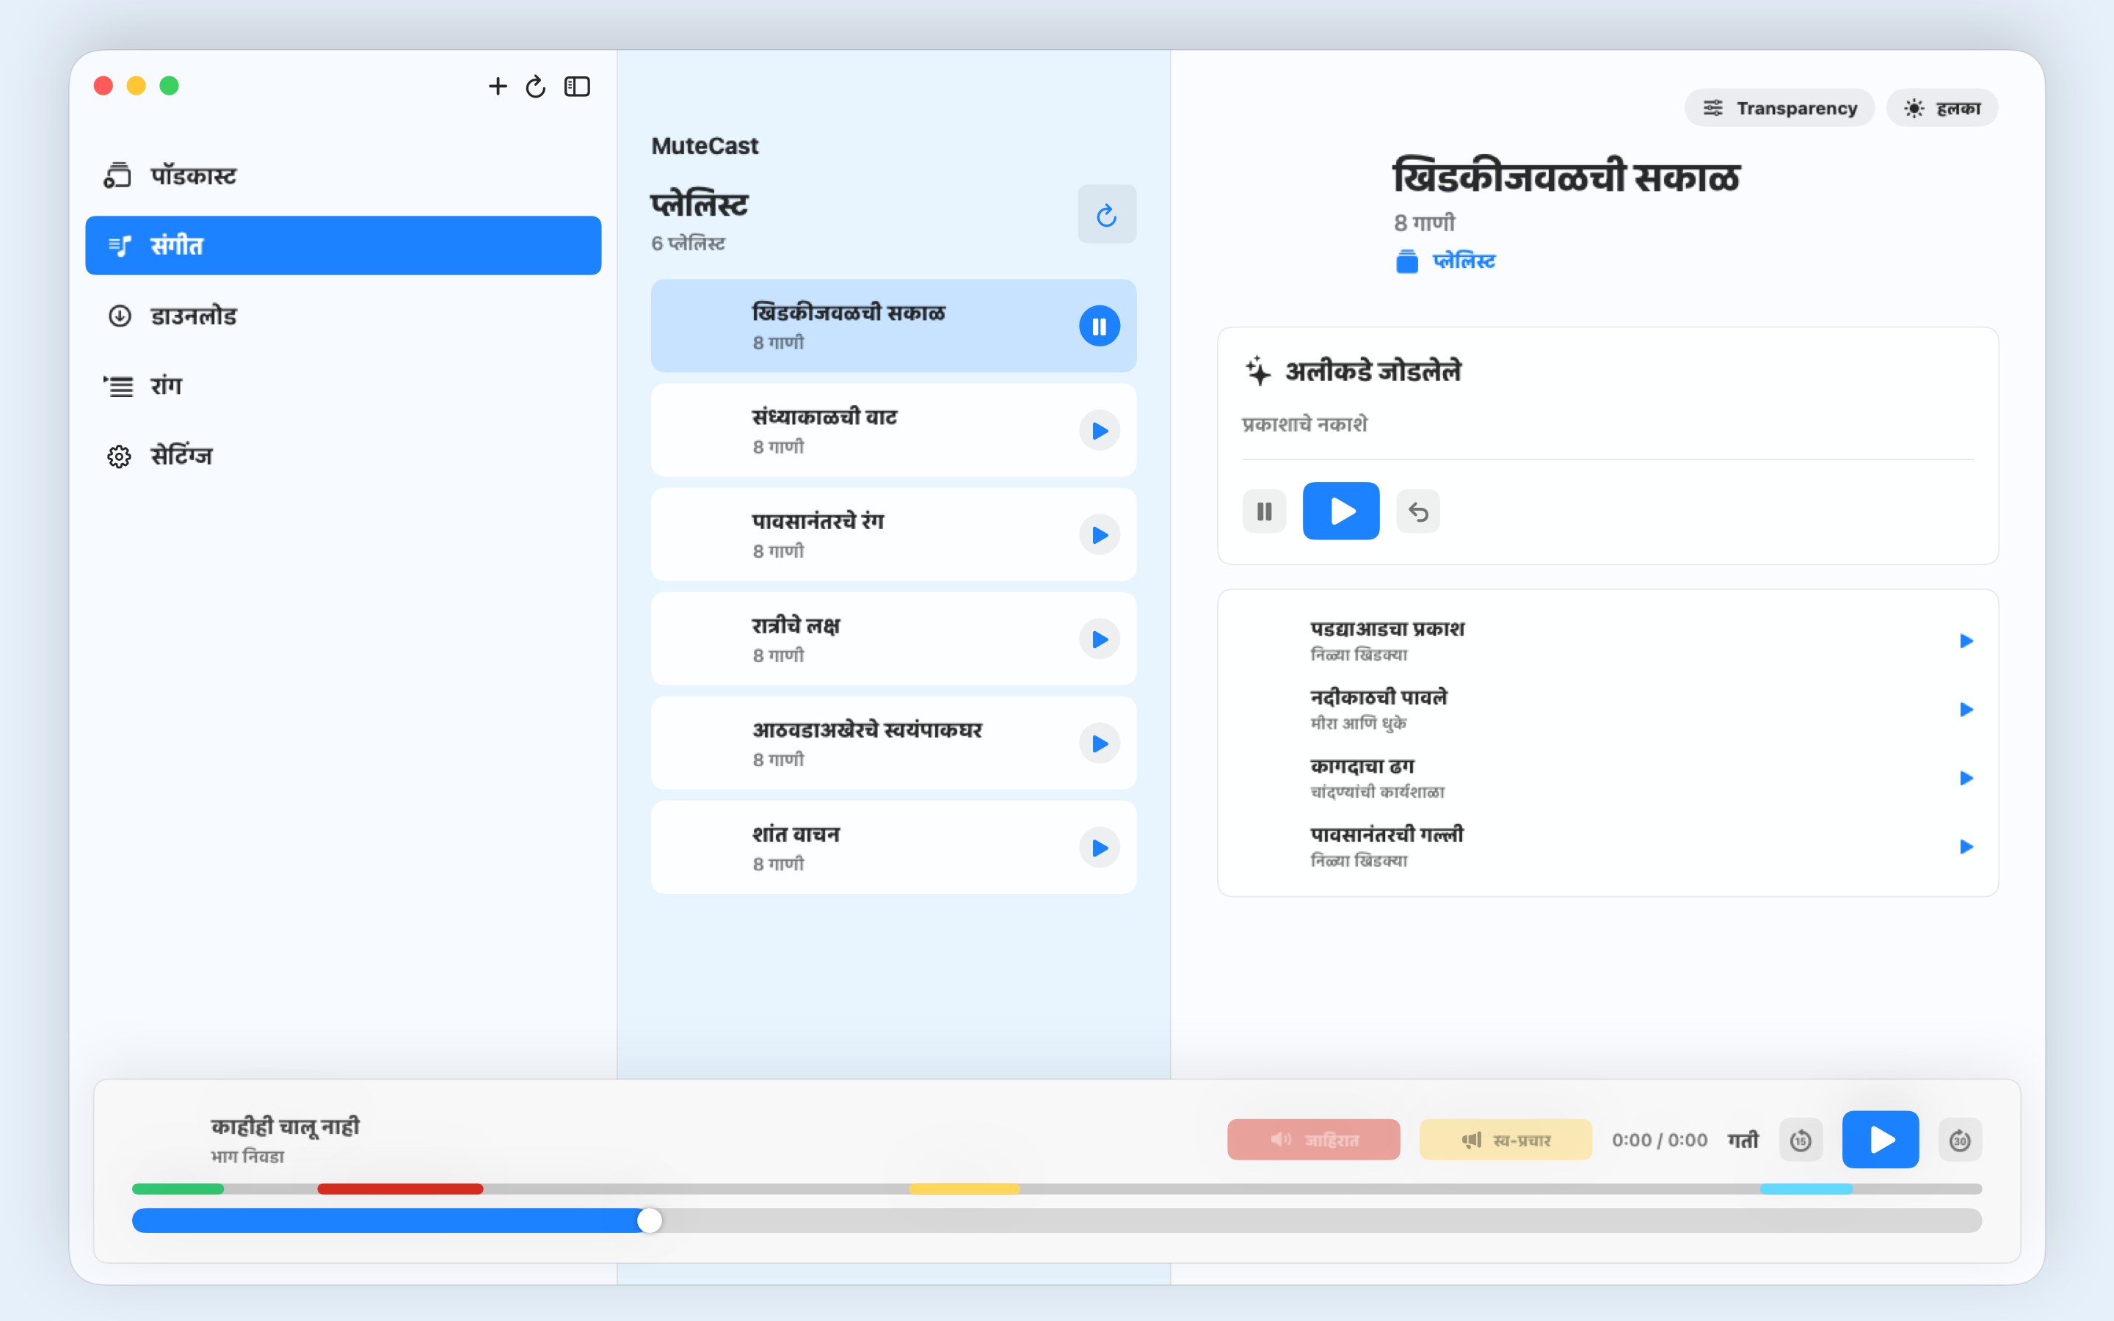The image size is (2114, 1321).
Task: Pause the खिडकीजवळची सकाळ playlist
Action: pos(1099,326)
